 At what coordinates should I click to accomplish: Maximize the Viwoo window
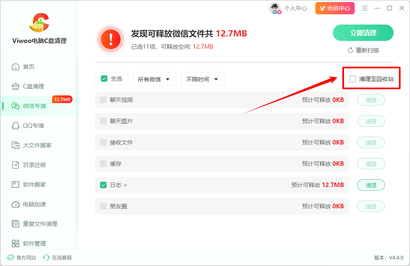coord(389,8)
